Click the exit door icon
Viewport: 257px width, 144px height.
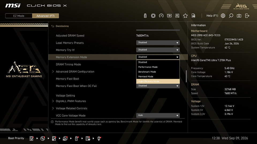tap(247, 16)
